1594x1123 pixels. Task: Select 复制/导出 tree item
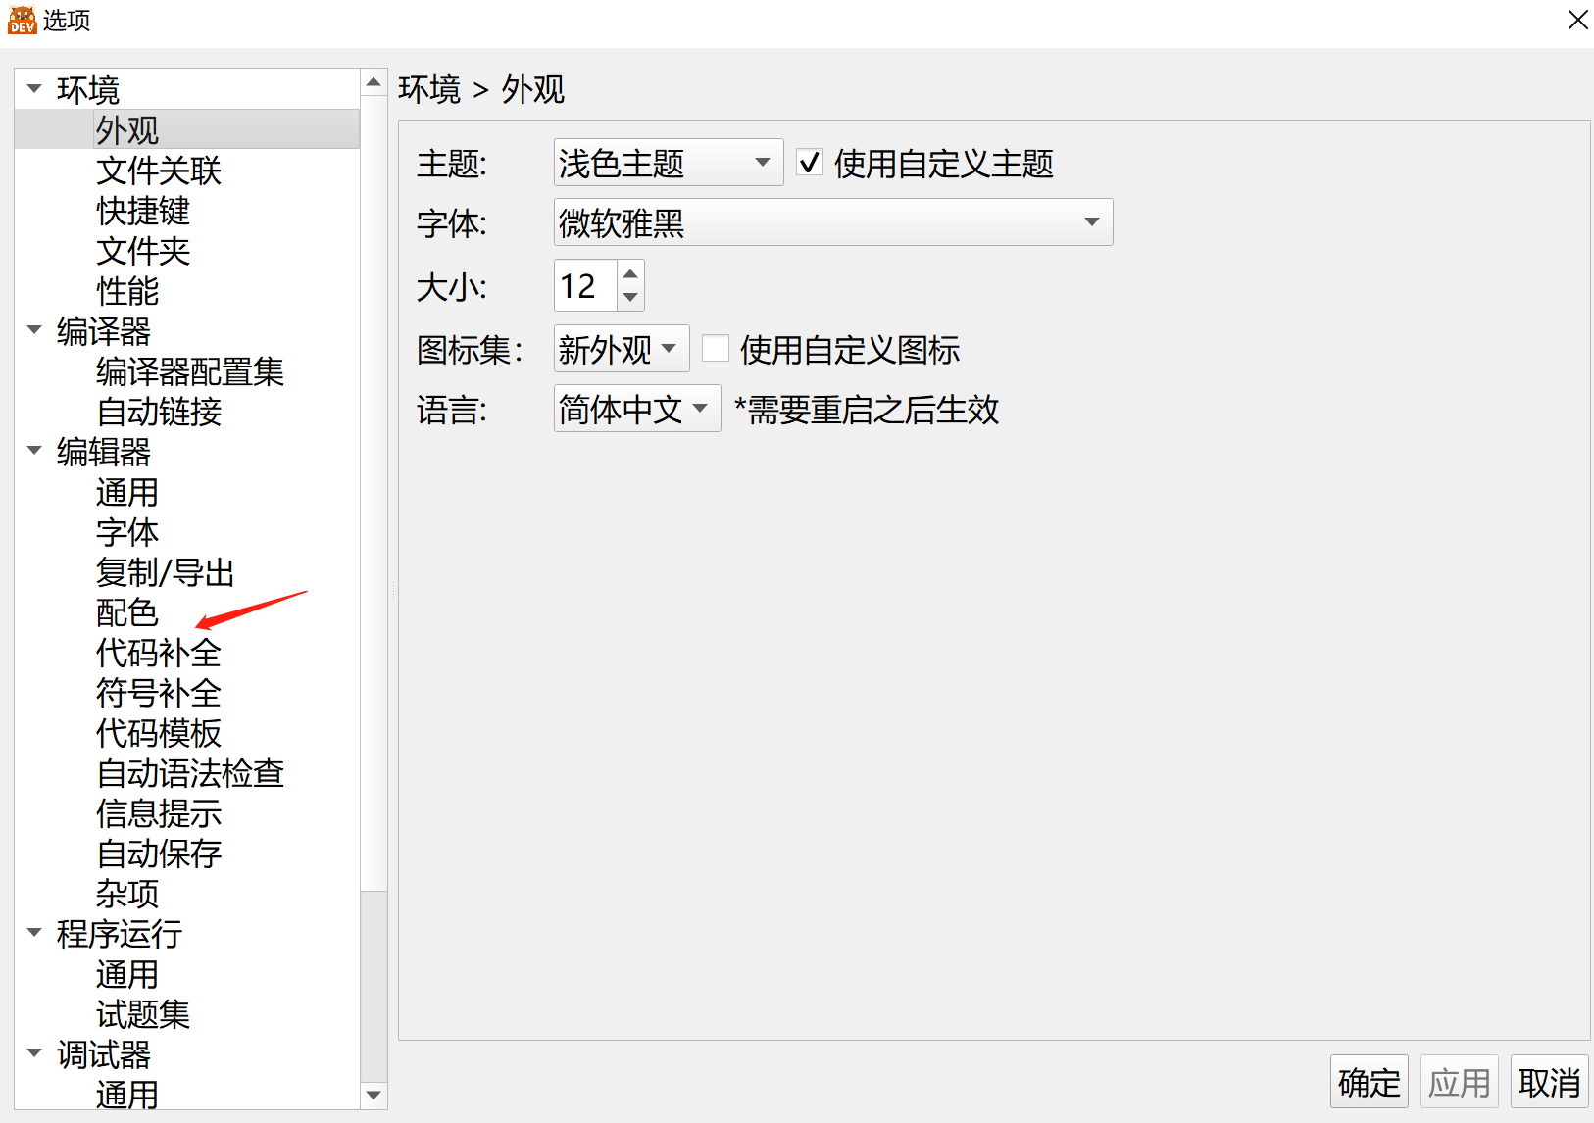coord(166,571)
